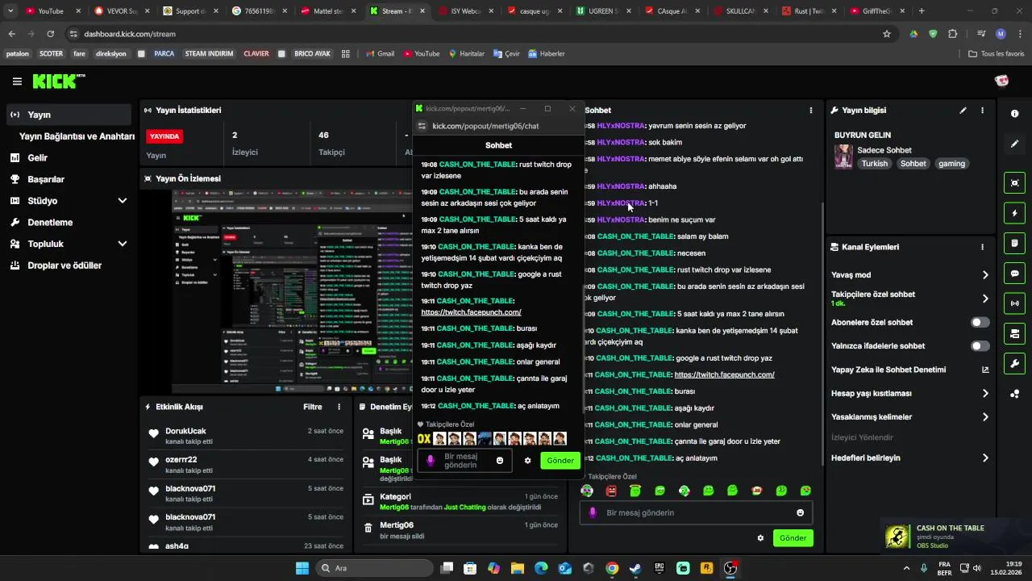Open Hedefleri belirleyin arrow
The height and width of the screenshot is (581, 1032).
pyautogui.click(x=985, y=458)
